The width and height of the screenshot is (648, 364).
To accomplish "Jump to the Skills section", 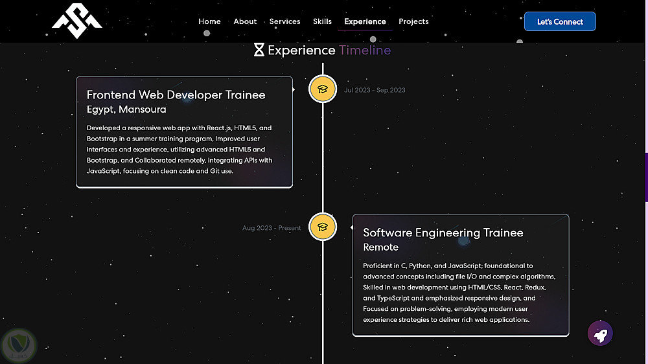I will [x=322, y=21].
